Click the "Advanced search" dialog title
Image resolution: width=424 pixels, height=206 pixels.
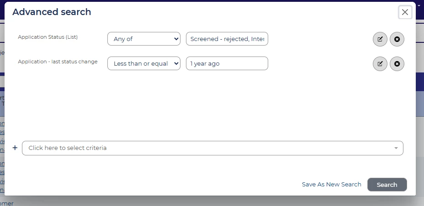tap(52, 12)
